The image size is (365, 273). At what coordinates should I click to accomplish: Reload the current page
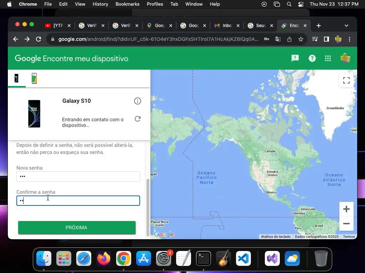point(38,39)
